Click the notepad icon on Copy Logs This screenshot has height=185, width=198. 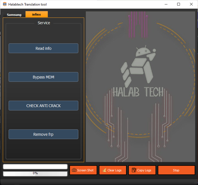(x=134, y=170)
